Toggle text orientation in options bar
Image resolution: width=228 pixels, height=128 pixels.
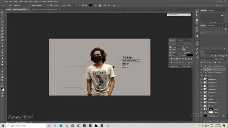point(10,5)
